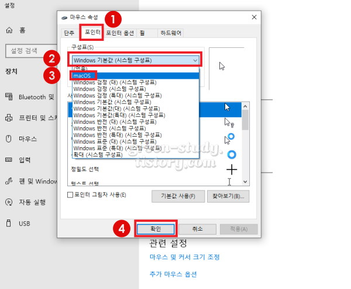Choose Windows 기본값(대) (시스템 구성표)
This screenshot has height=289, width=351.
click(x=136, y=109)
